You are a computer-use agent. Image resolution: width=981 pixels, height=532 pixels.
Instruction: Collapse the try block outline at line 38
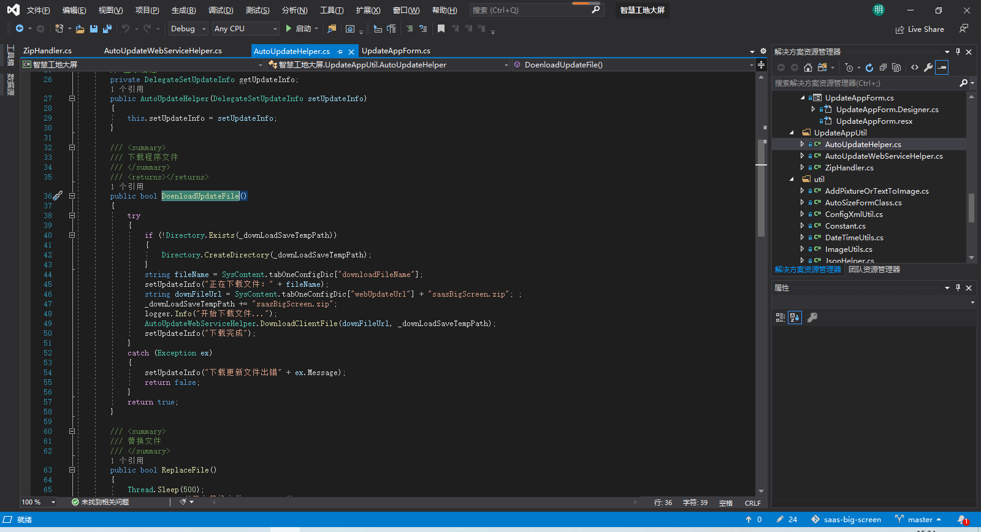point(72,216)
